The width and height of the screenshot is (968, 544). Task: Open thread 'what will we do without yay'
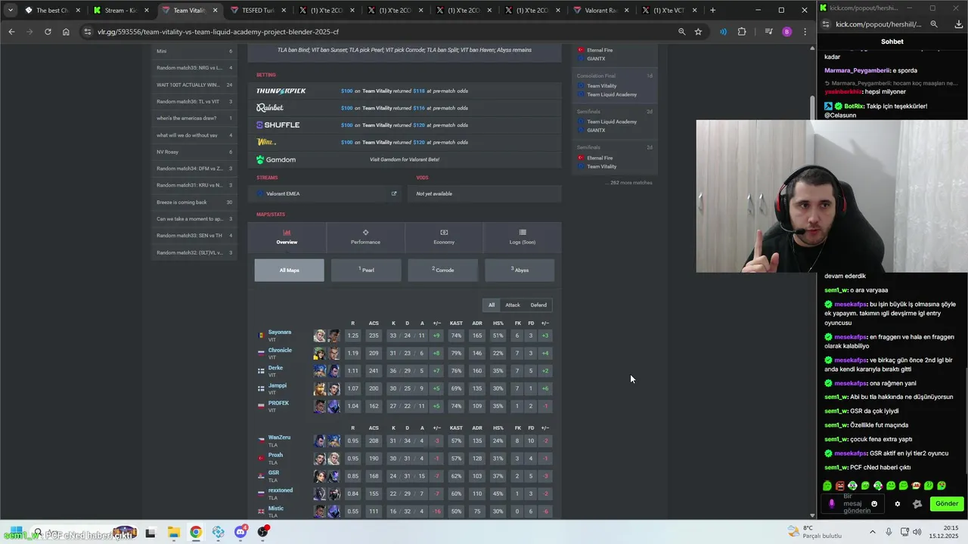click(x=194, y=135)
